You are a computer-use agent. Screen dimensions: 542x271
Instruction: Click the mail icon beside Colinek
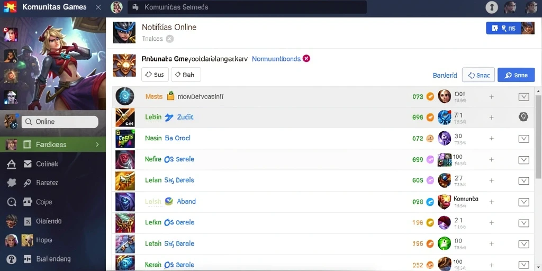(28, 164)
